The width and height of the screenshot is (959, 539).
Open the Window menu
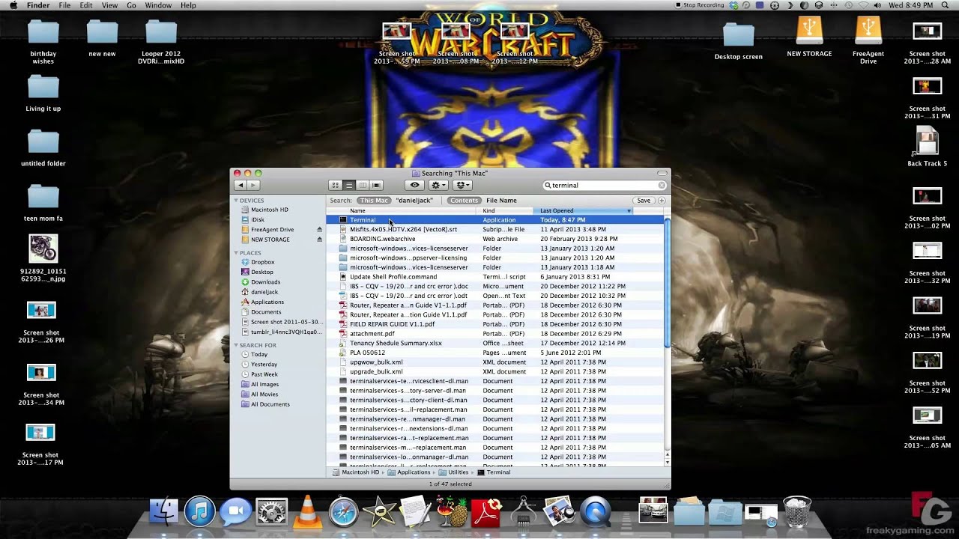158,5
